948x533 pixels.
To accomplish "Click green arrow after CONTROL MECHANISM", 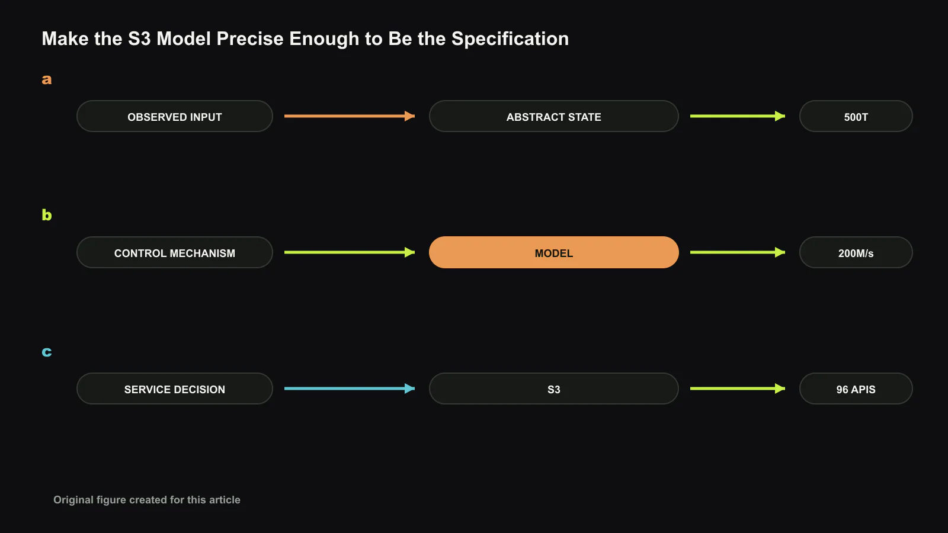I will point(350,252).
